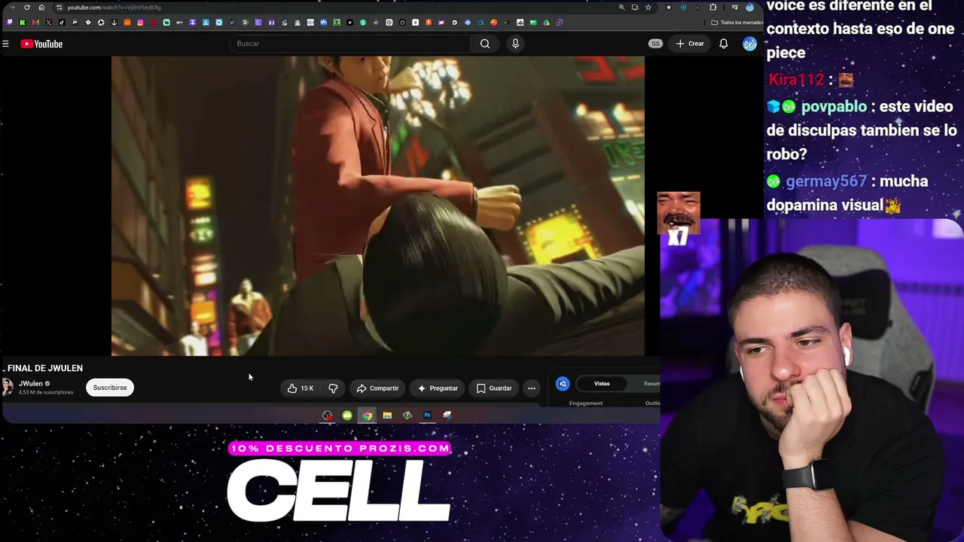Bookmark this page with the star
The height and width of the screenshot is (542, 964).
click(x=648, y=8)
